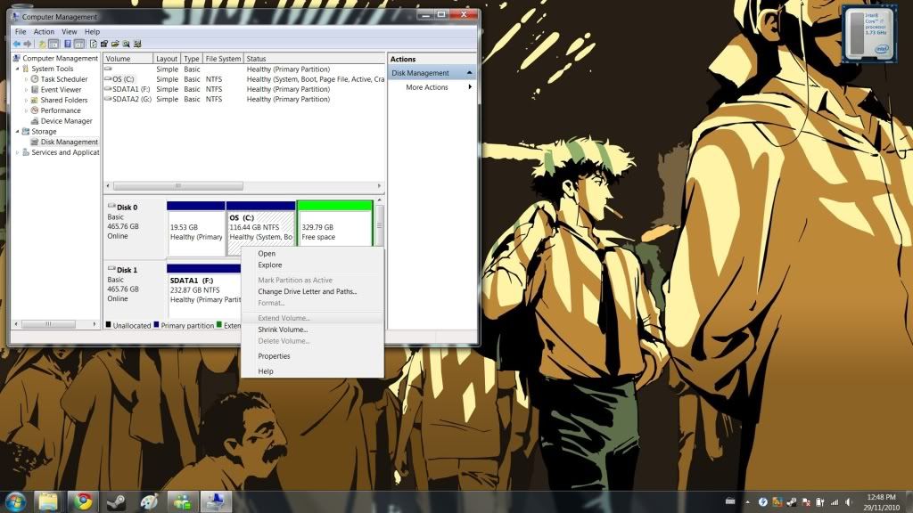Click the Disk 1 label

click(x=127, y=270)
